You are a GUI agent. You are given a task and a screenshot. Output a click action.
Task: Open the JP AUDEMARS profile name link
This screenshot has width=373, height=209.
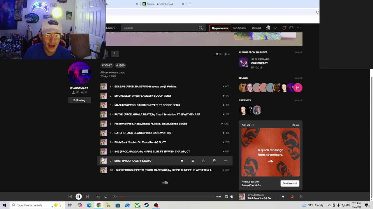pyautogui.click(x=79, y=88)
